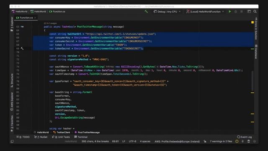Viewport: 268px width, 151px height.
Task: Click the editor vertical scrollbar thumb
Action: [x=253, y=81]
